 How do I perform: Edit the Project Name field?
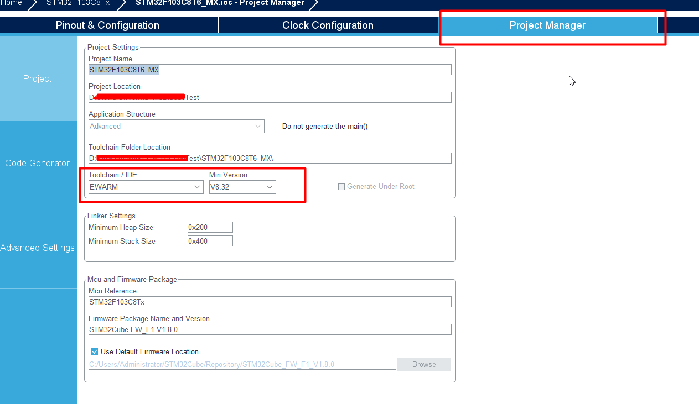tap(270, 70)
